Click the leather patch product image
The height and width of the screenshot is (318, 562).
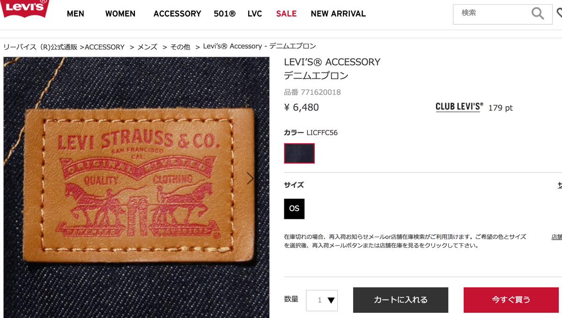[x=136, y=187]
